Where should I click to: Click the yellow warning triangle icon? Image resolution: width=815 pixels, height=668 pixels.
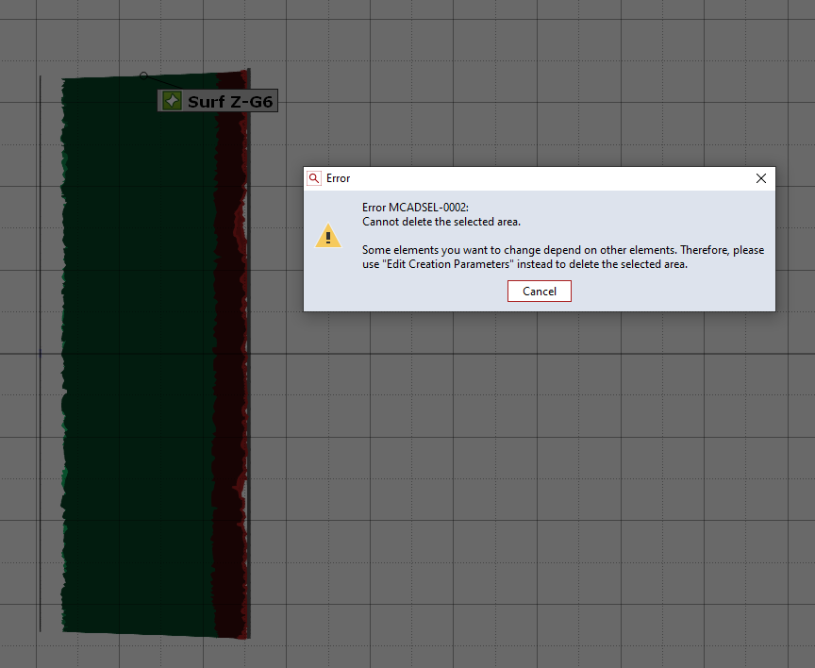(x=328, y=236)
